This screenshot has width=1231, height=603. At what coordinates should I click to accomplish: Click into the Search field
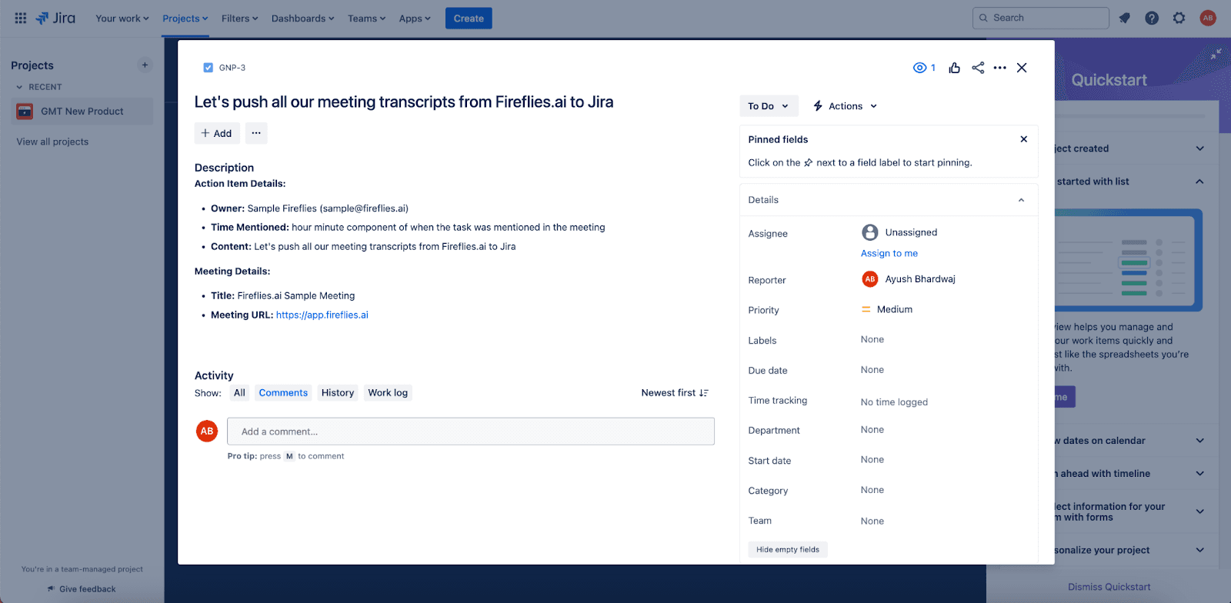[x=1040, y=18]
